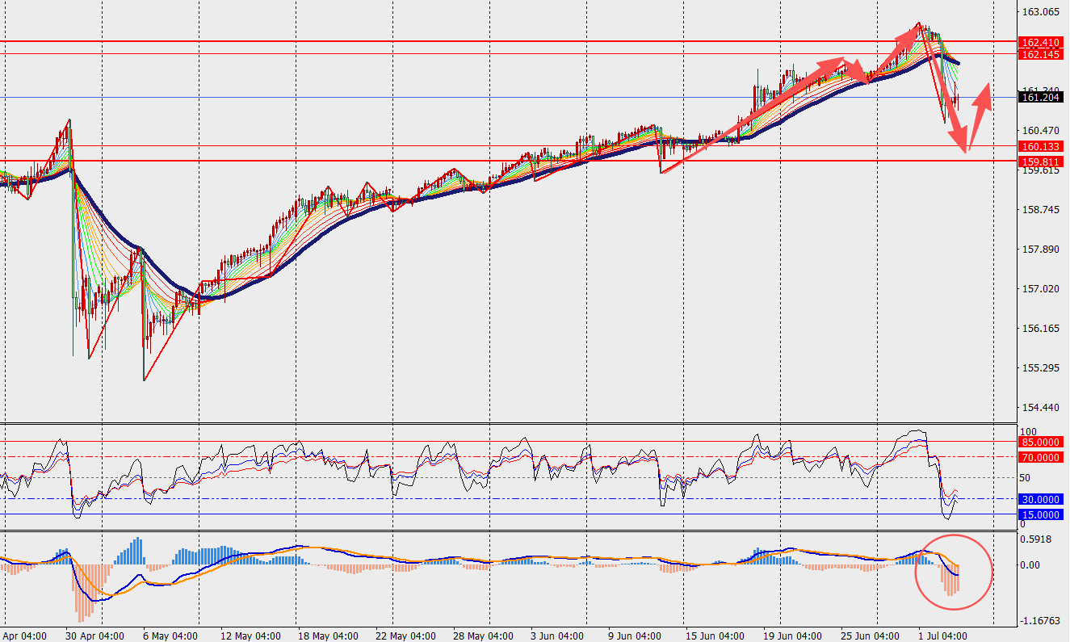Image resolution: width=1070 pixels, height=642 pixels.
Task: Select the 1 Jul 04:00 date marker
Action: (x=942, y=636)
